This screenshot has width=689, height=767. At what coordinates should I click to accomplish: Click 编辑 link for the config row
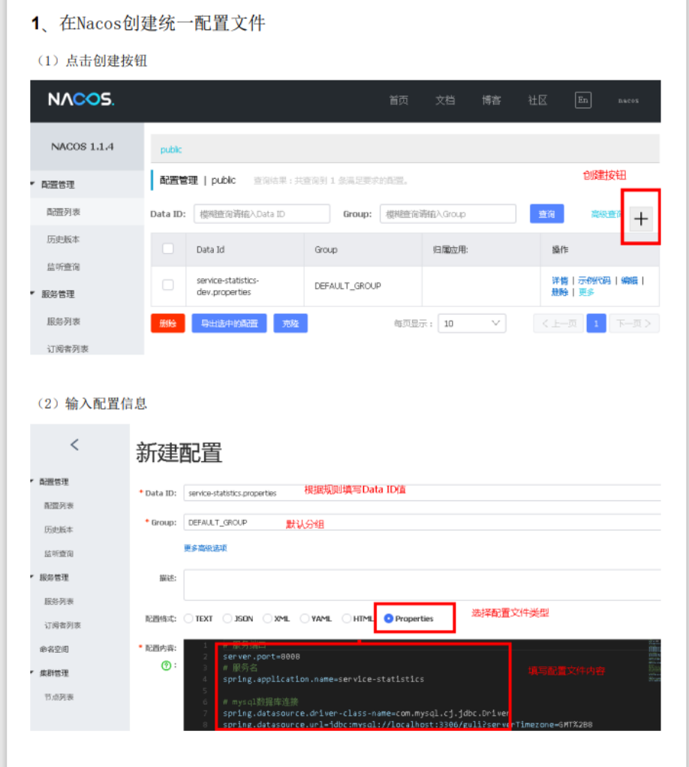click(630, 280)
